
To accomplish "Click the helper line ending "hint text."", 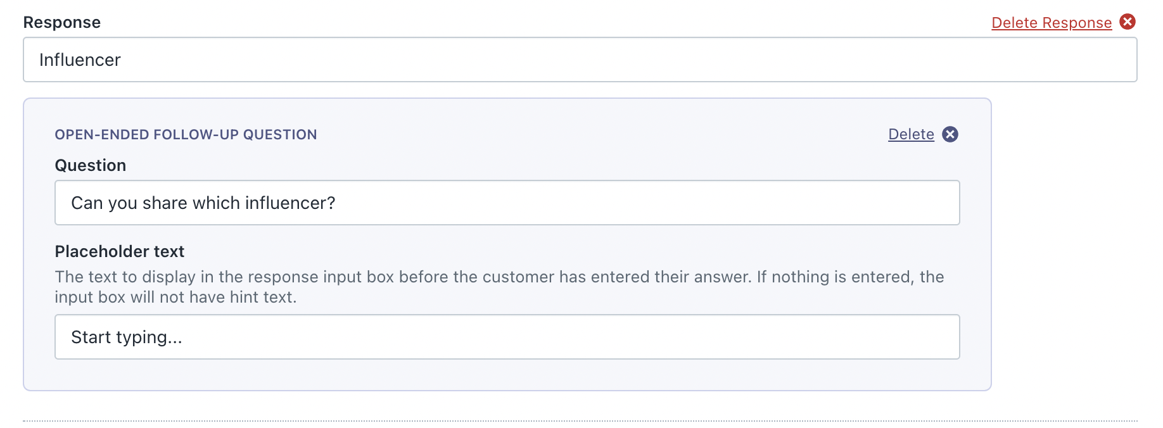I will point(175,297).
